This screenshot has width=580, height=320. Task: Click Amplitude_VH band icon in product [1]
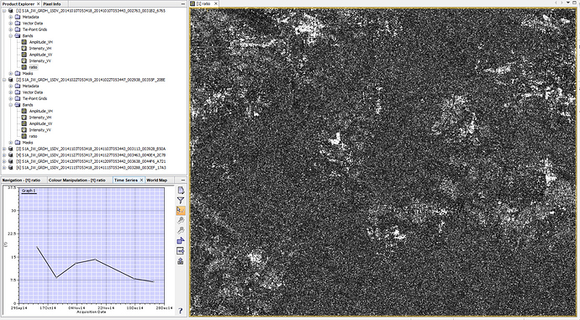24,42
